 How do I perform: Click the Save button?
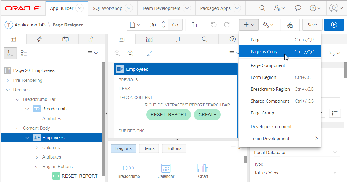tap(312, 25)
